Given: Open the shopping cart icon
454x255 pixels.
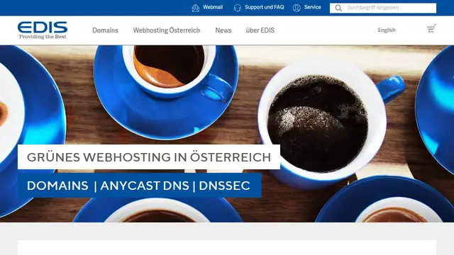Looking at the screenshot, I should 431,28.
